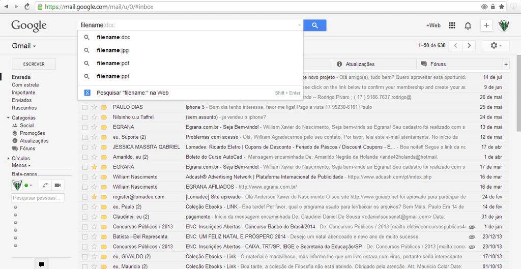This screenshot has height=269, width=521.
Task: Toggle importance marker for Amarildo email
Action: 104,157
